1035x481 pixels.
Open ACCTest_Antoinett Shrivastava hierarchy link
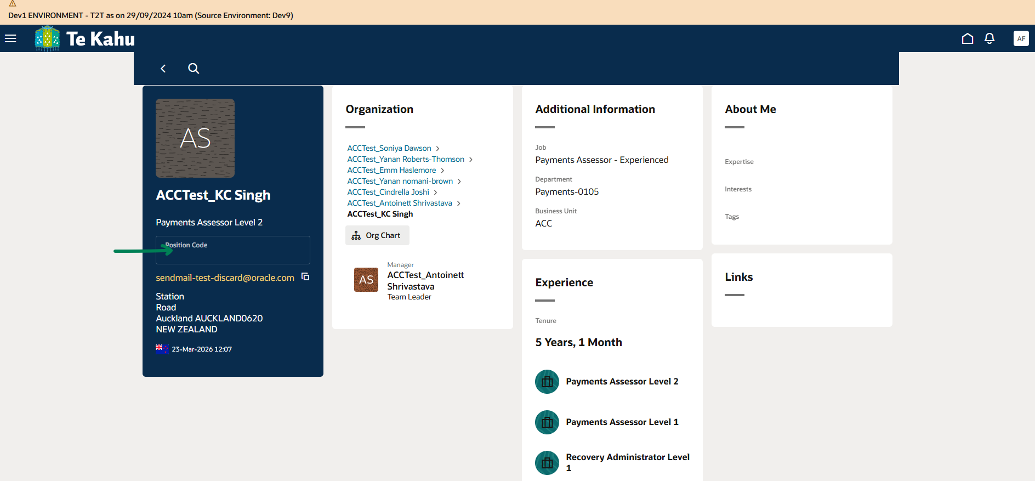[x=400, y=203]
